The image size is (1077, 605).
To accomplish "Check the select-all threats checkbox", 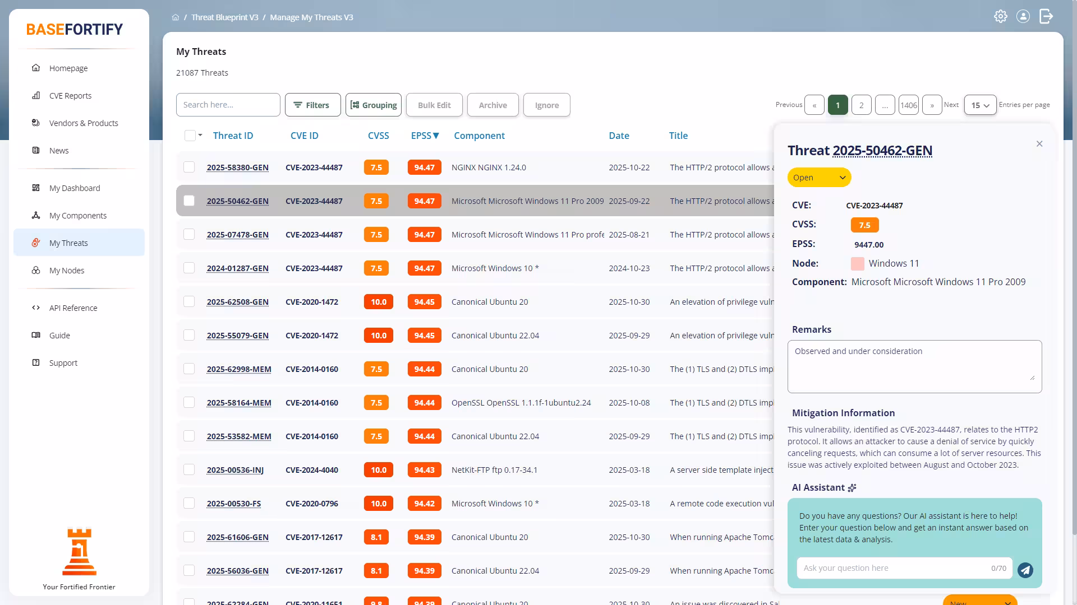I will pos(189,135).
